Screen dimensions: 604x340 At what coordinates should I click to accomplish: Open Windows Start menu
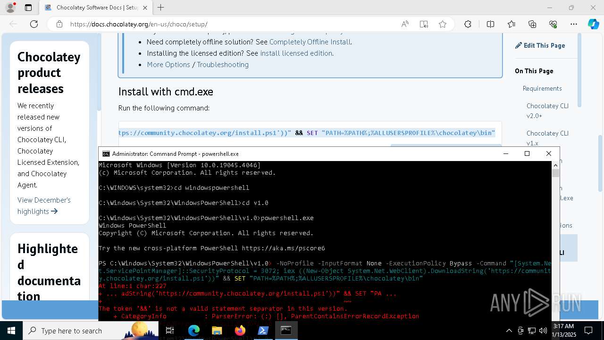[x=11, y=331]
